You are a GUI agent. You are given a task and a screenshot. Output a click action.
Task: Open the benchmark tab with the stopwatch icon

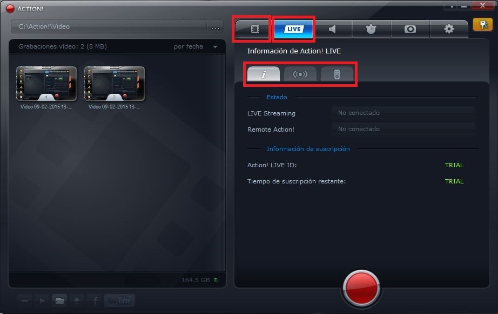point(371,29)
